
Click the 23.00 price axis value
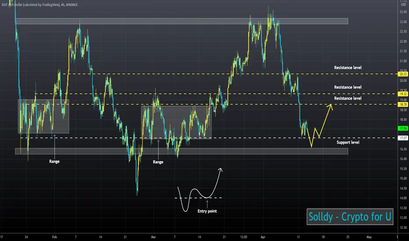click(x=403, y=22)
